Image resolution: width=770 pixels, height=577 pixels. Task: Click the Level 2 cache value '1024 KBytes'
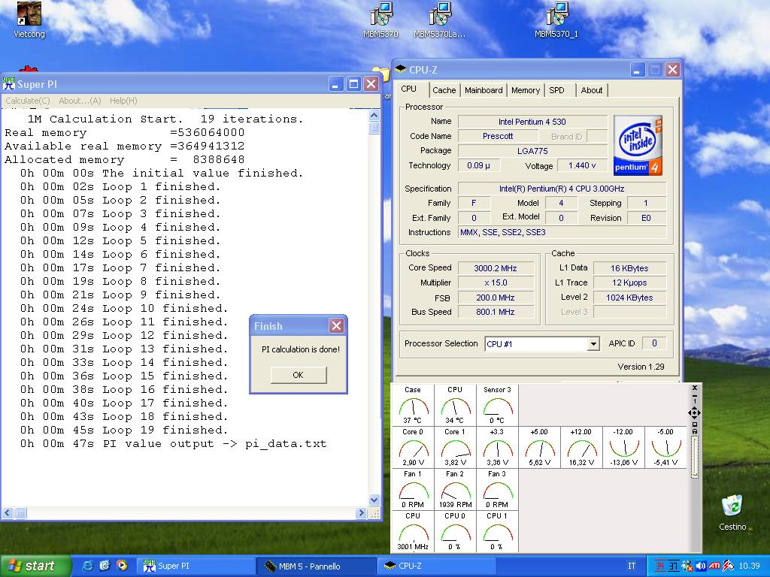(x=629, y=298)
